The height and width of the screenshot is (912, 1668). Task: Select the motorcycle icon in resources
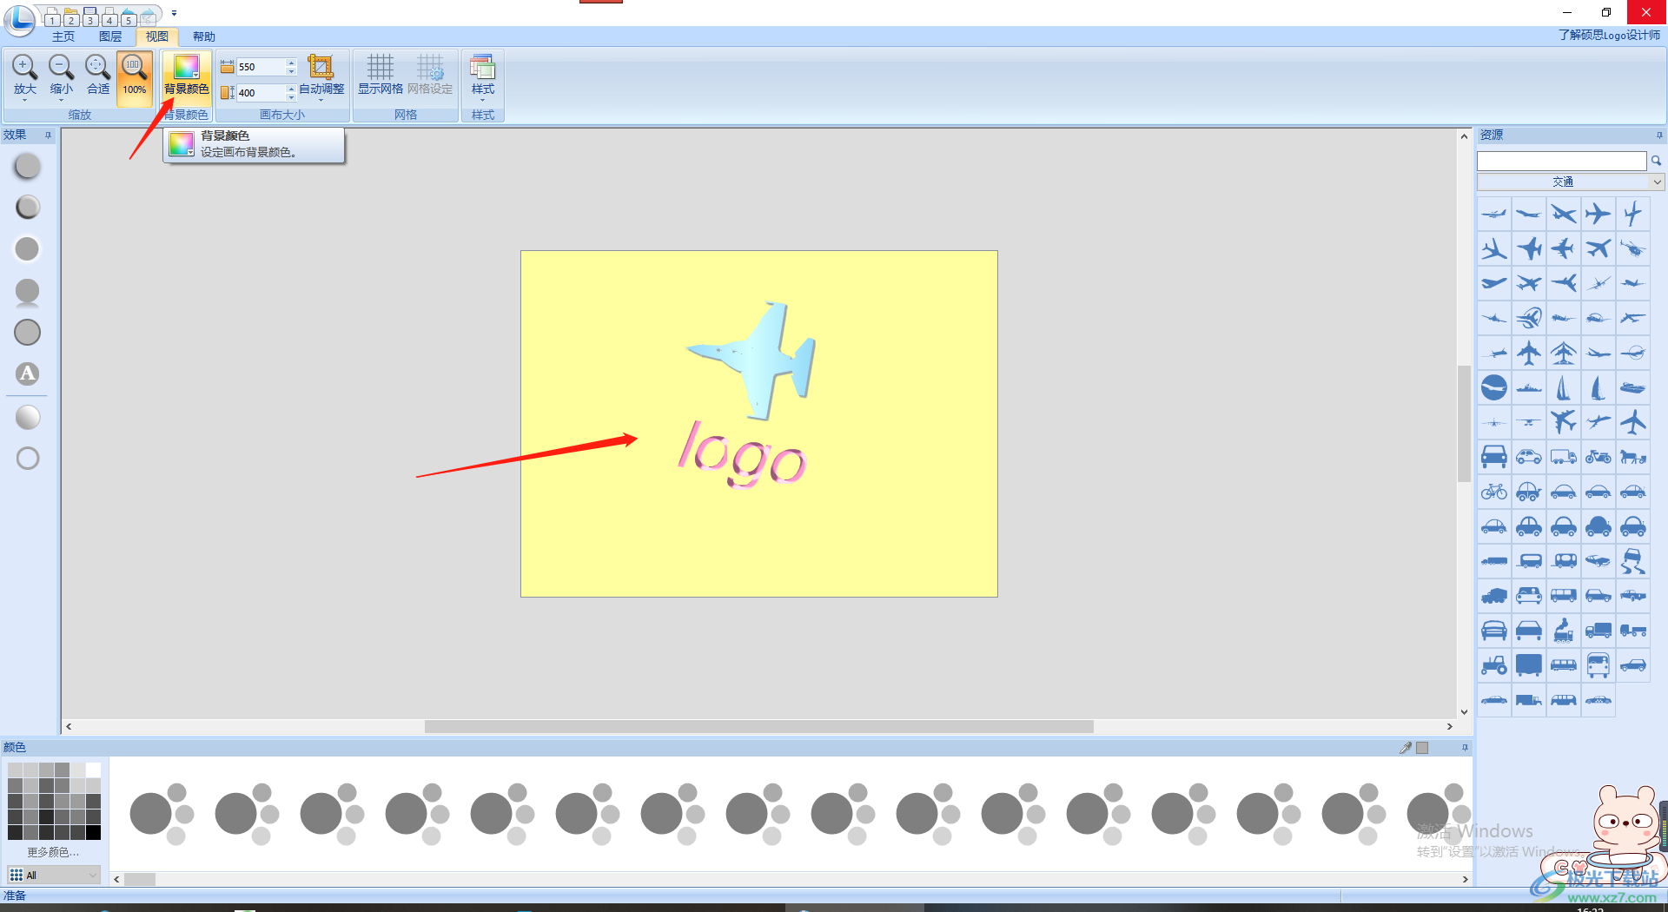tap(1598, 457)
